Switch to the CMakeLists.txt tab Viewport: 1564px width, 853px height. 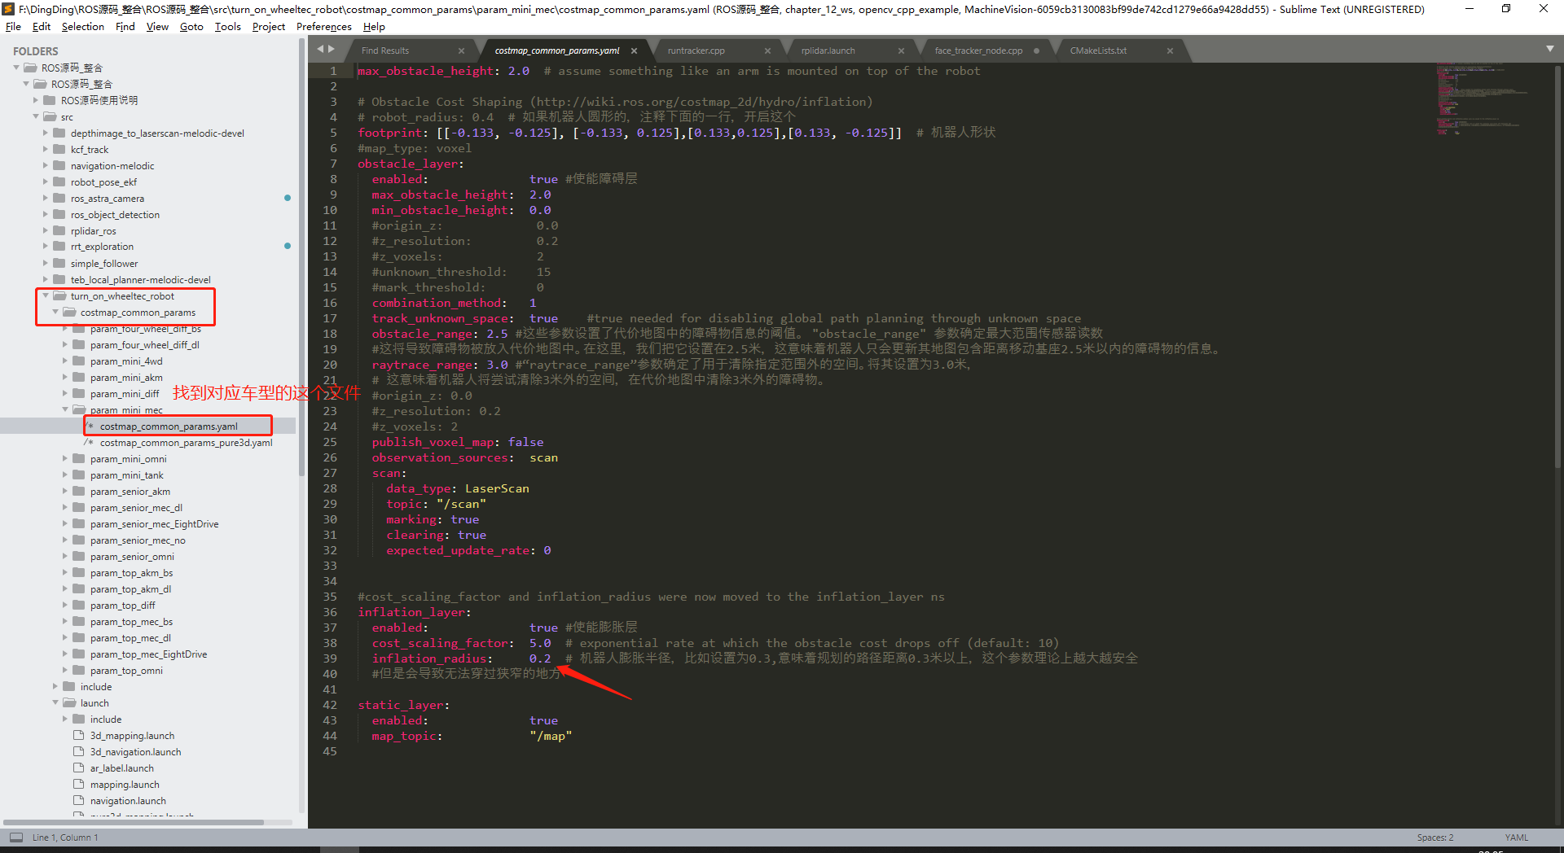point(1098,50)
